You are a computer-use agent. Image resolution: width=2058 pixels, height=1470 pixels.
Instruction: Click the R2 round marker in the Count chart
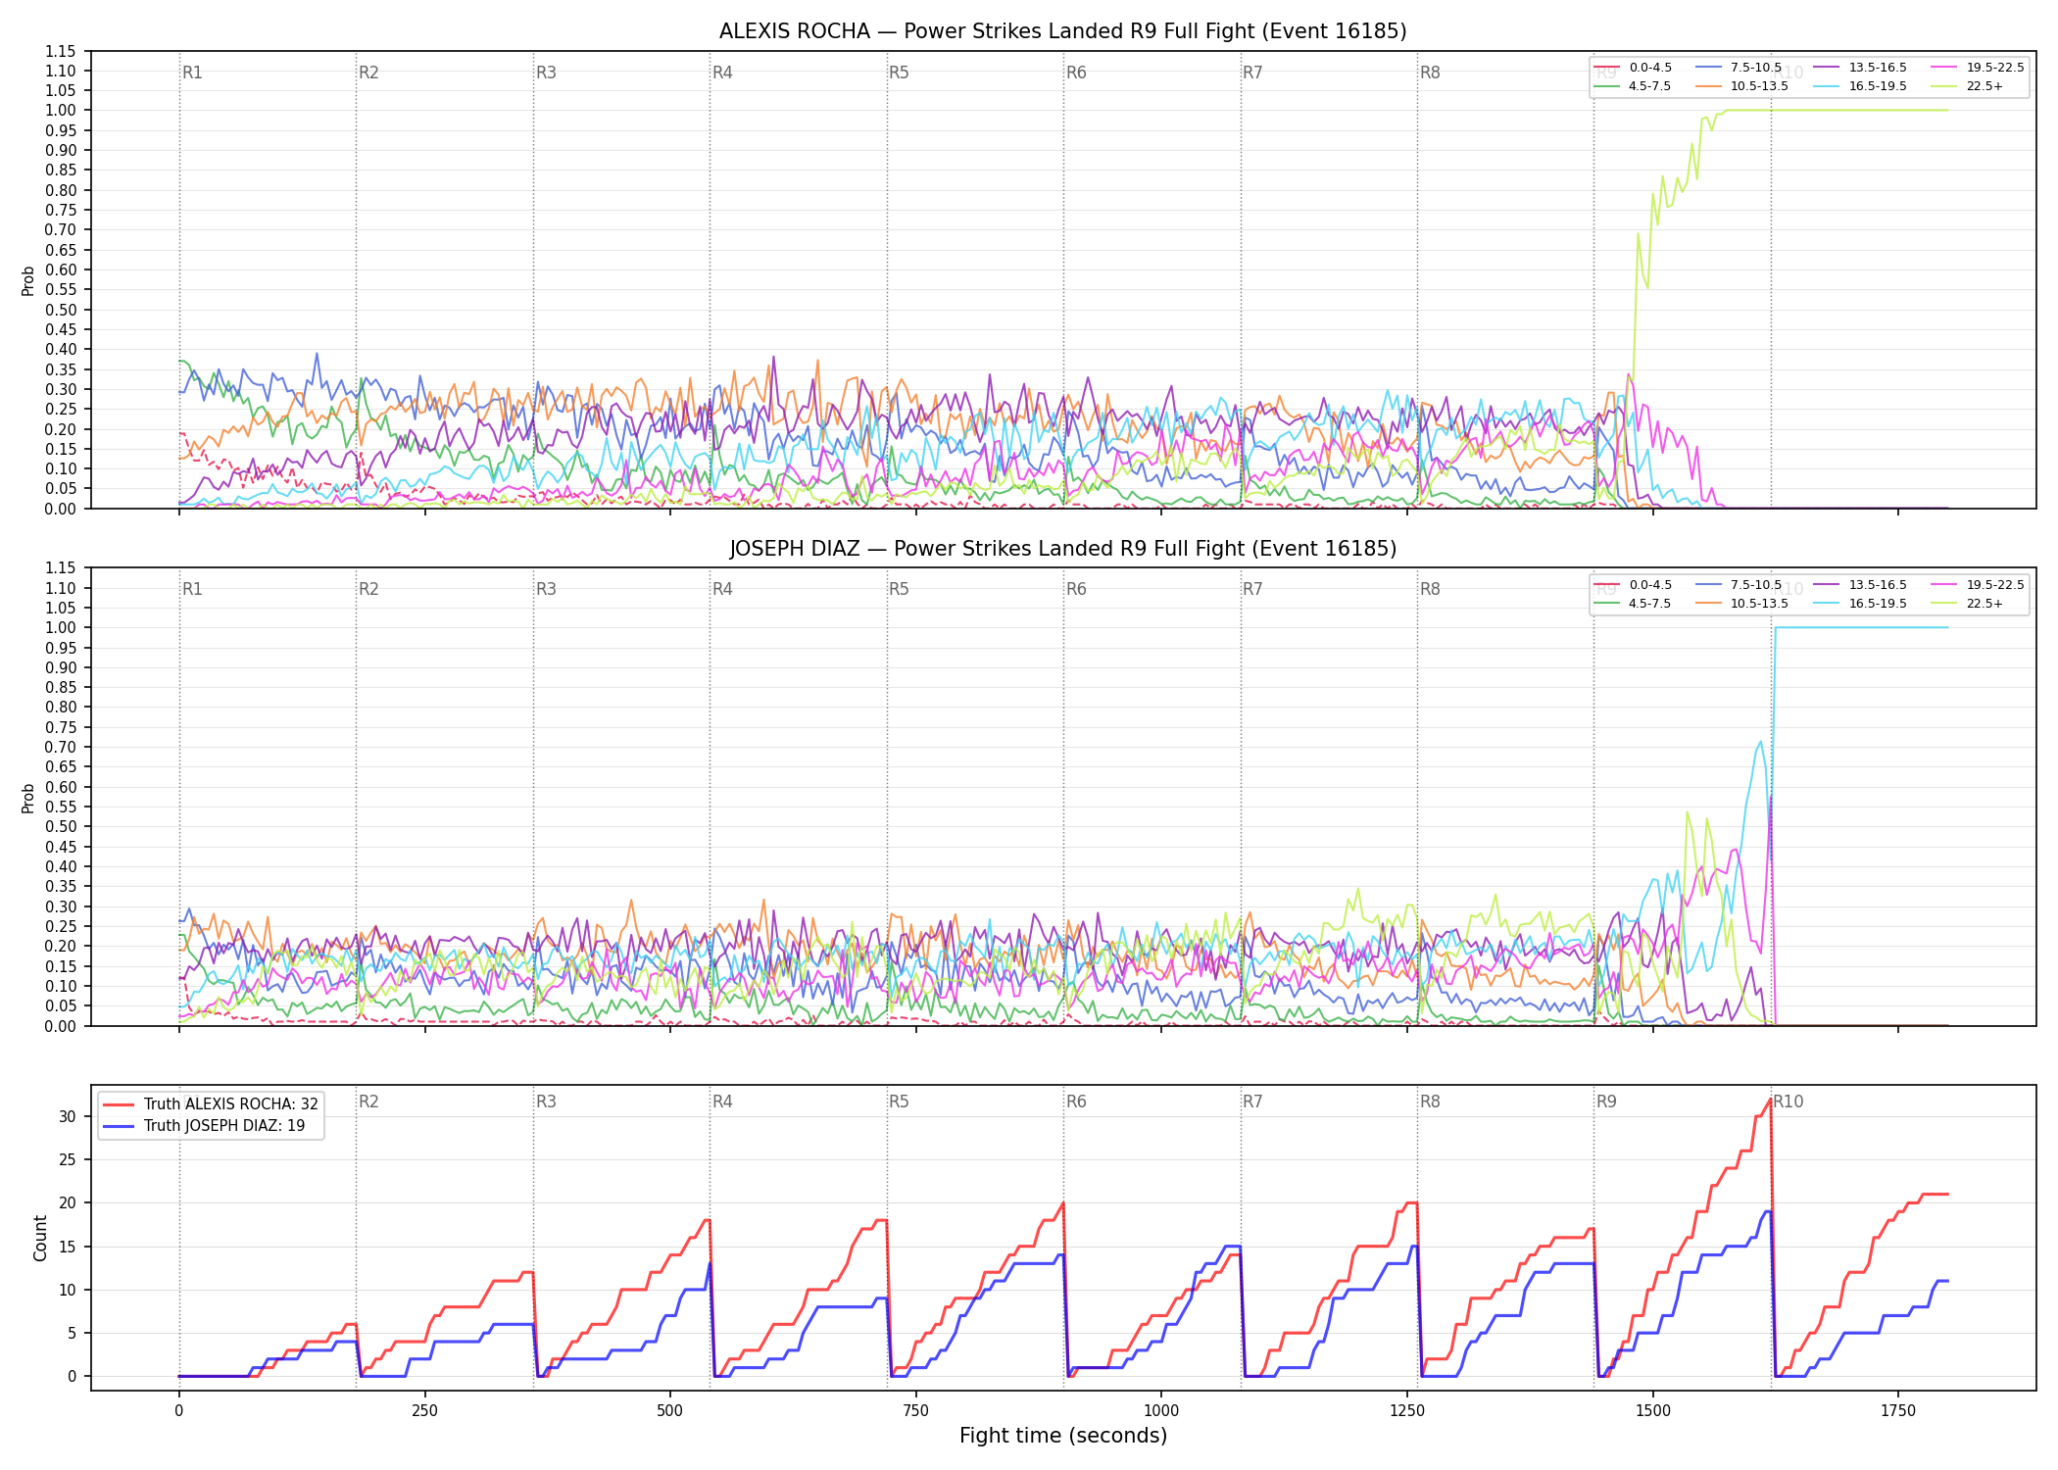pyautogui.click(x=368, y=1102)
